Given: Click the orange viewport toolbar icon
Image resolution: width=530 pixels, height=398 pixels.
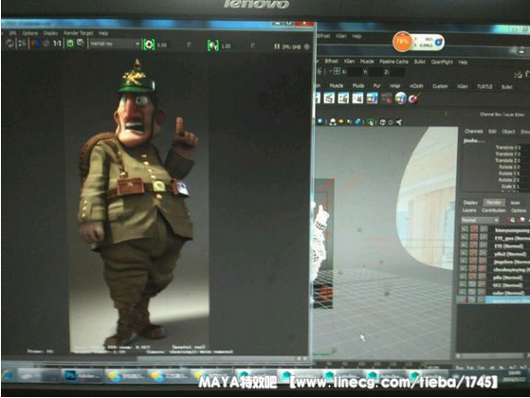Looking at the screenshot, I should coord(341,121).
